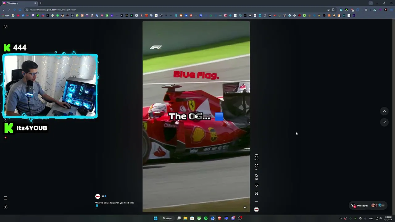Show hidden system tray icons

(x=341, y=218)
